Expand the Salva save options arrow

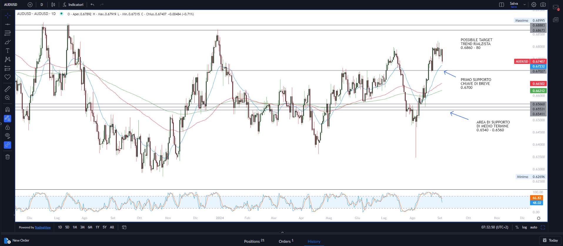click(x=524, y=5)
